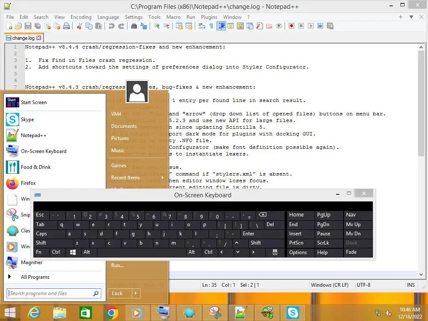Open Find with the binoculars icon
Screen dimensions: 428x321
[x=134, y=26]
